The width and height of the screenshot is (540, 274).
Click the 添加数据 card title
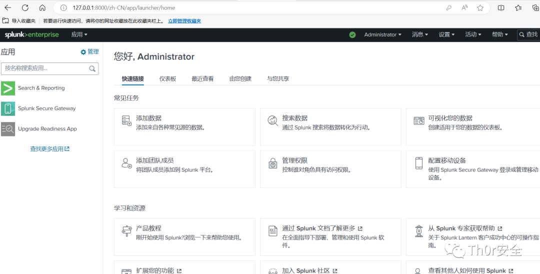149,118
